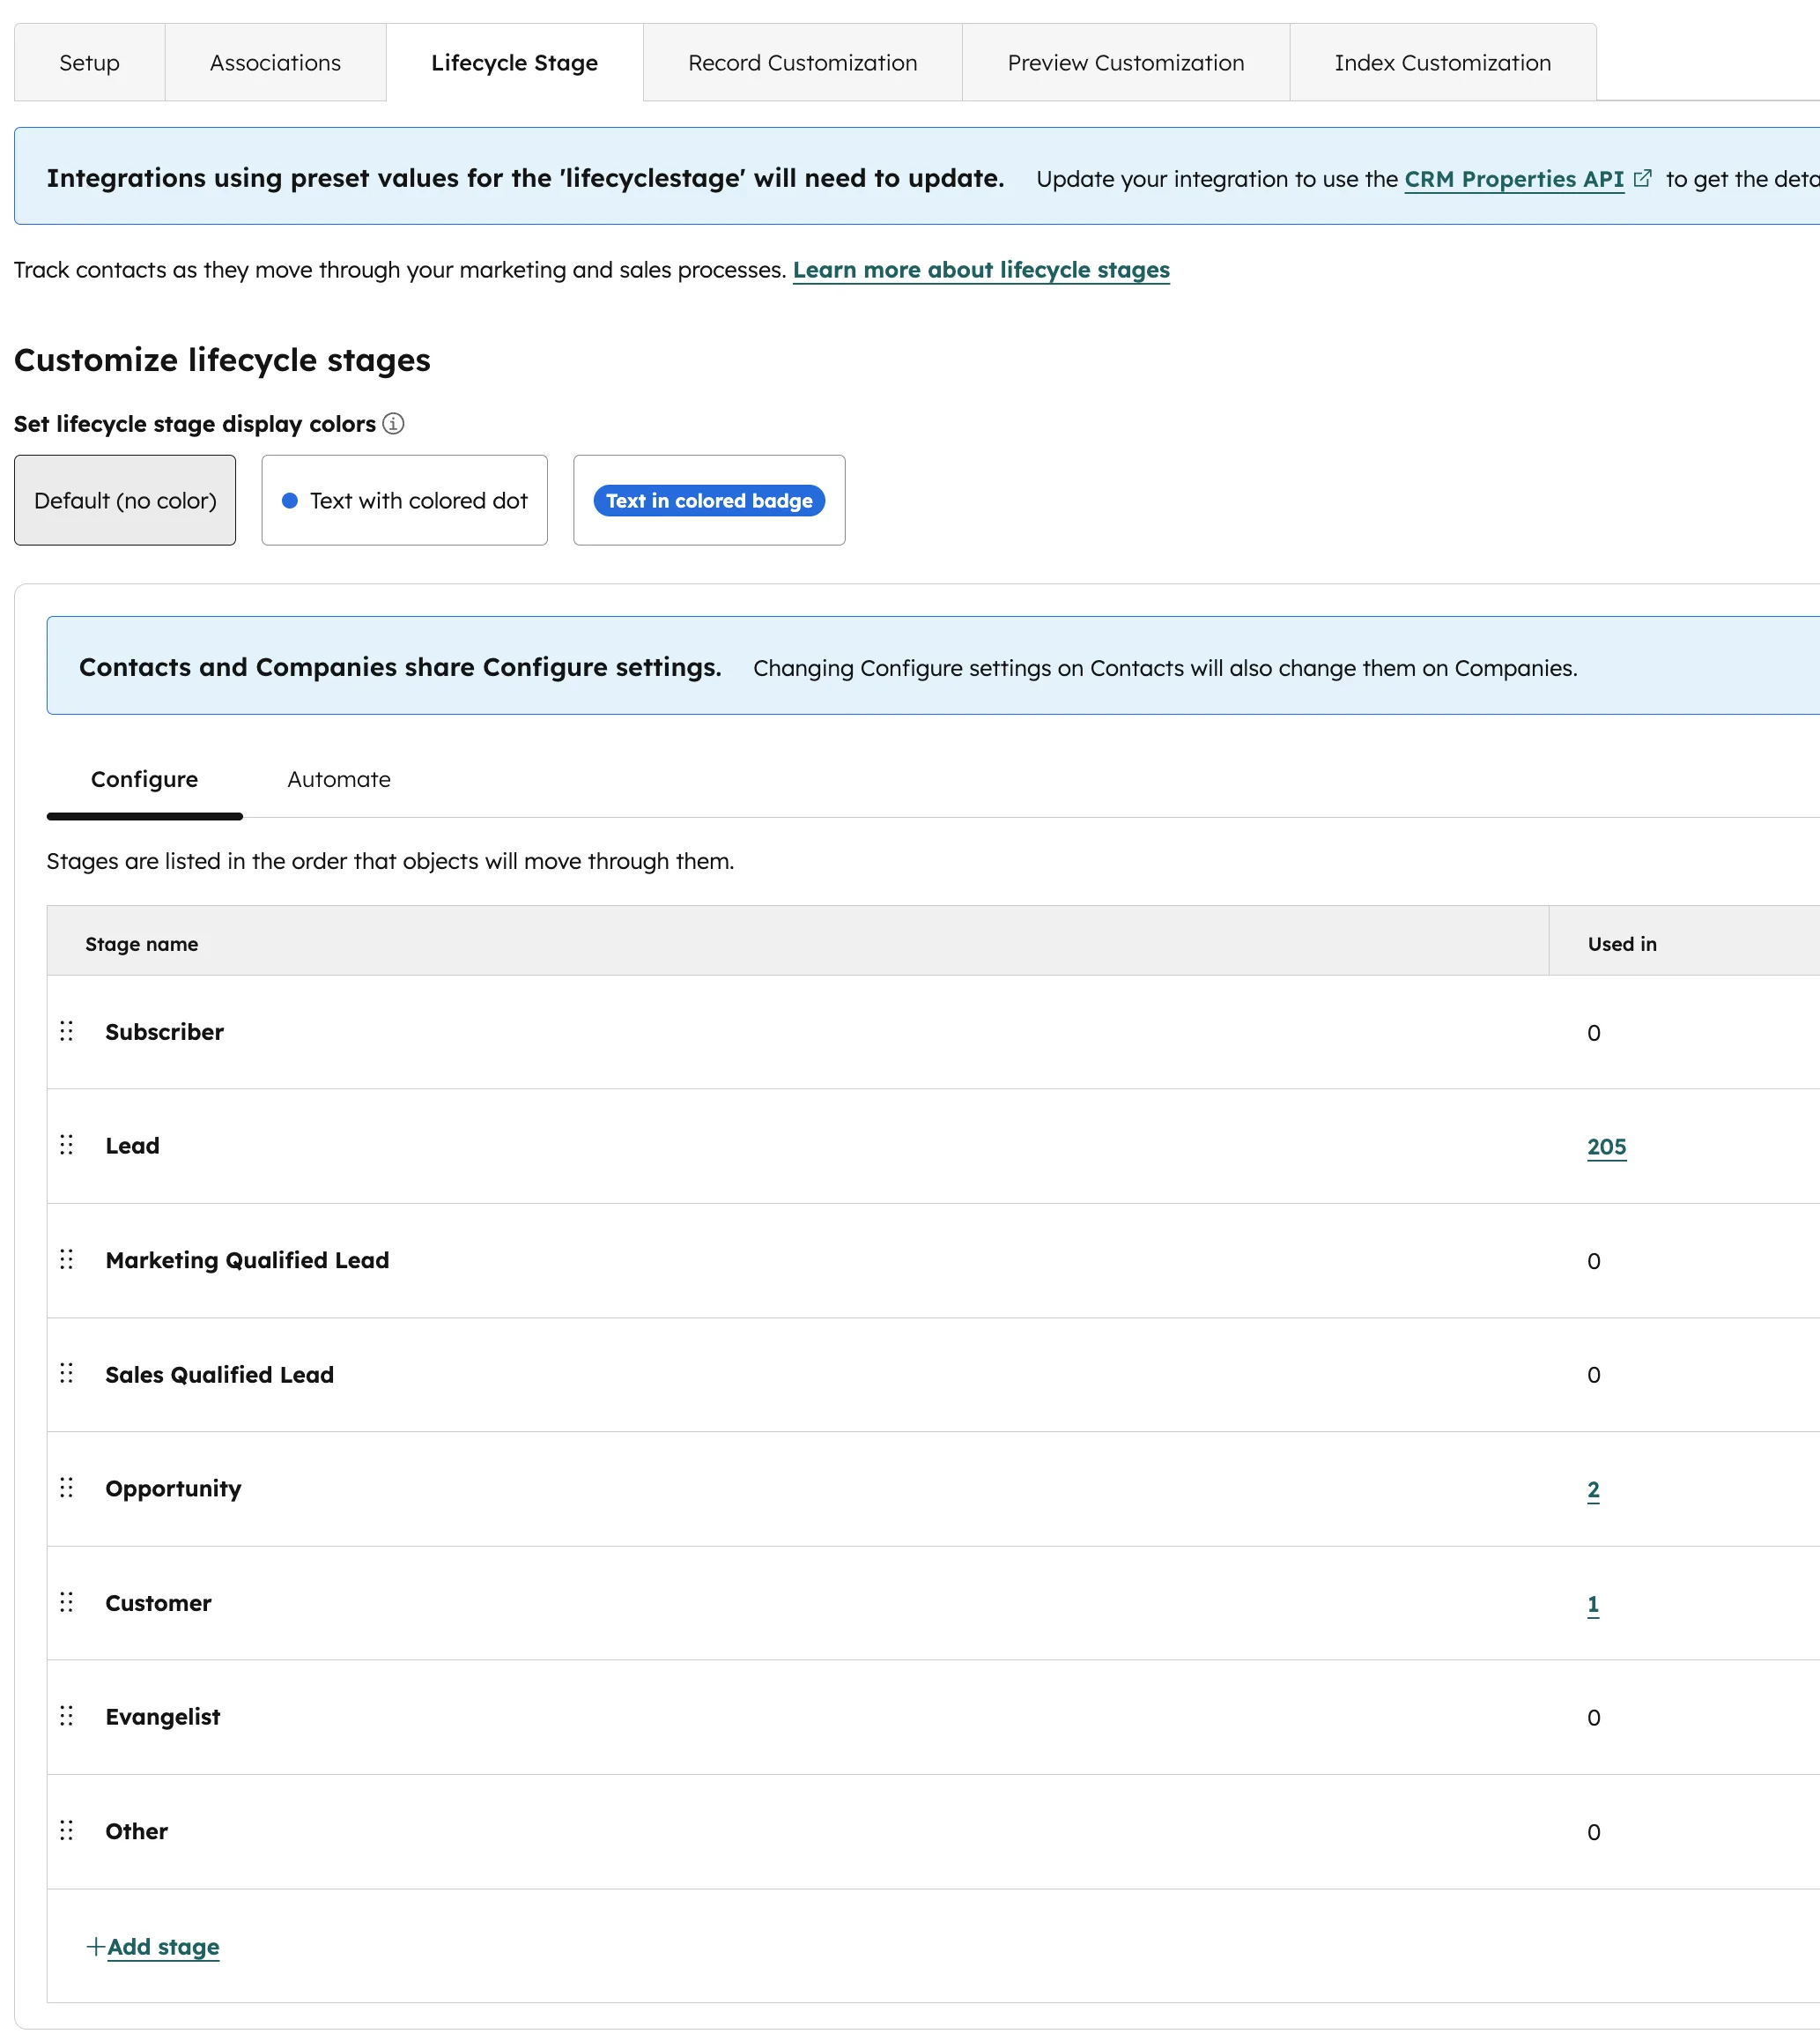
Task: Open the info tooltip beside display colors heading
Action: click(394, 423)
